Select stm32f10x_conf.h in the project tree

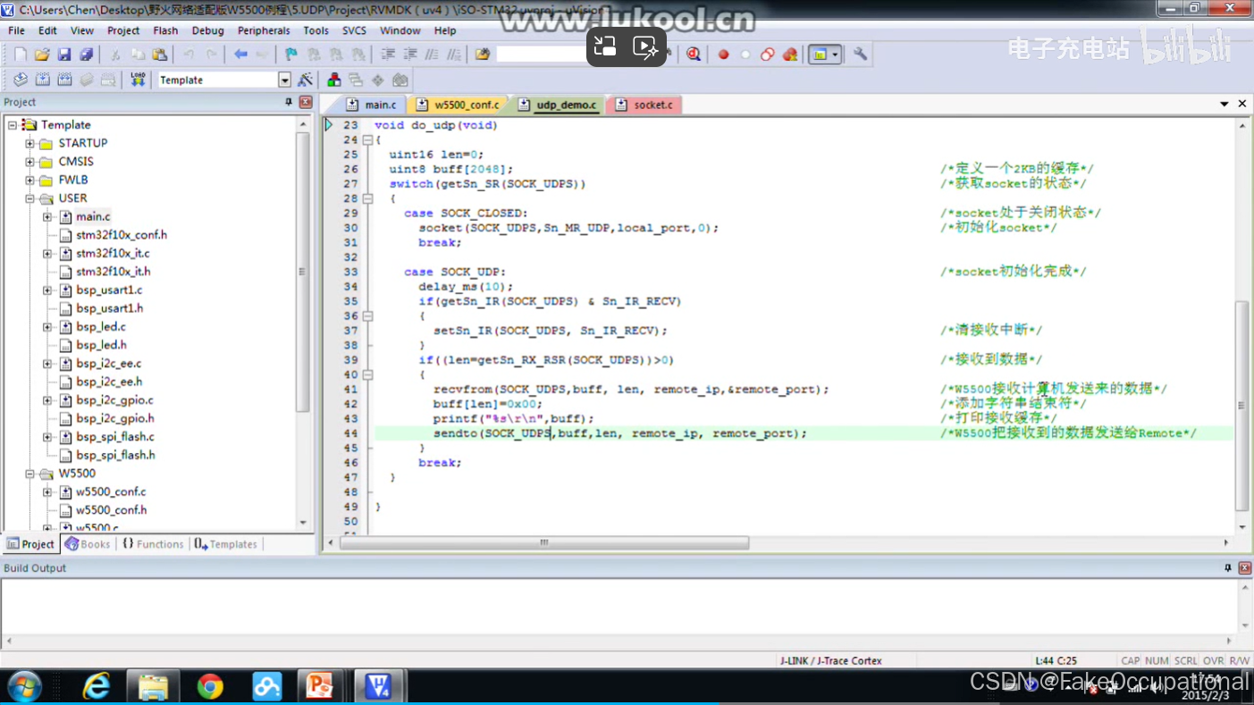(x=122, y=235)
